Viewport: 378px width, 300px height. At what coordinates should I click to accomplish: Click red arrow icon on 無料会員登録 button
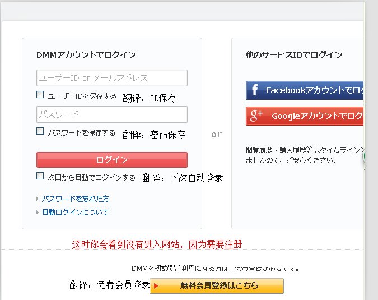click(x=156, y=286)
